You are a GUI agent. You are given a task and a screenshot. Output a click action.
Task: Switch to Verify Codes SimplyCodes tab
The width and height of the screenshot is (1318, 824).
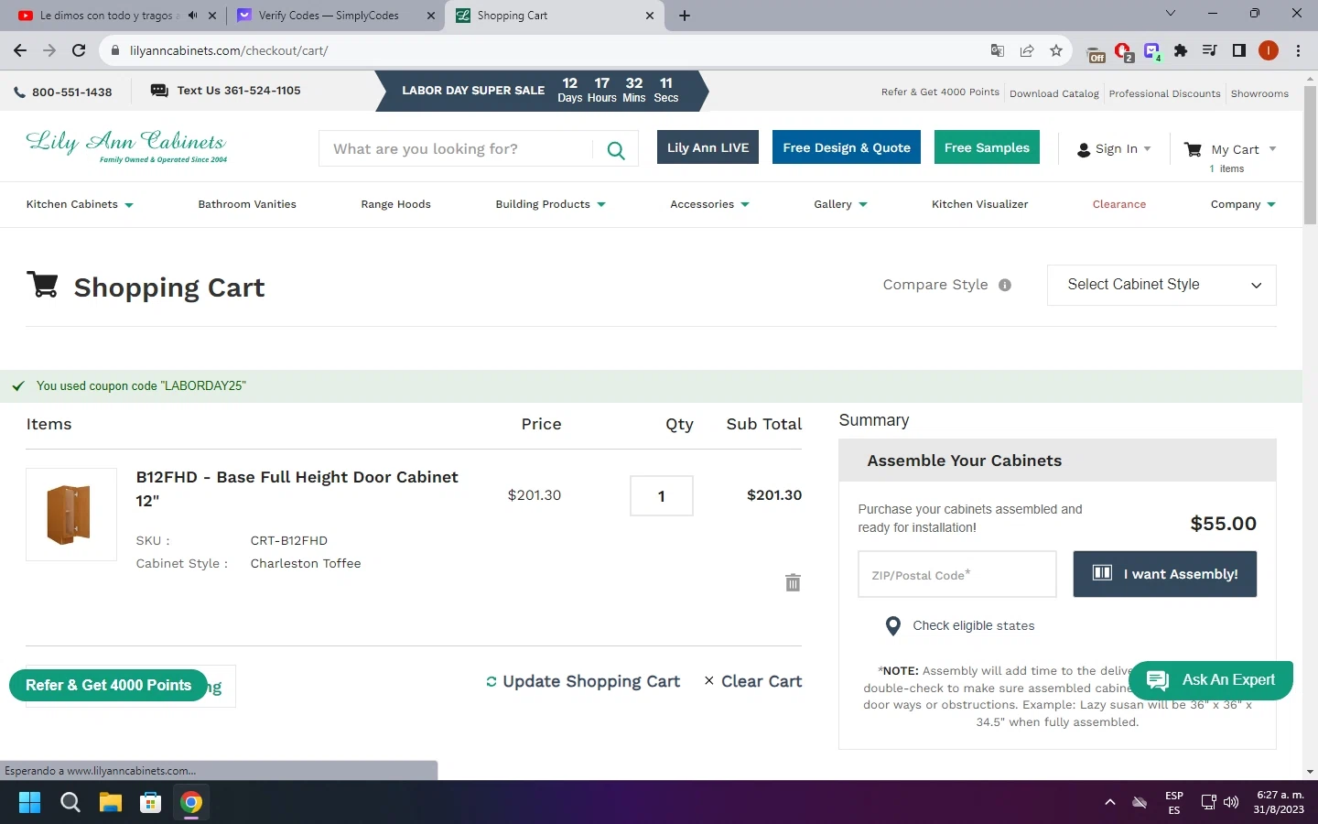334,16
